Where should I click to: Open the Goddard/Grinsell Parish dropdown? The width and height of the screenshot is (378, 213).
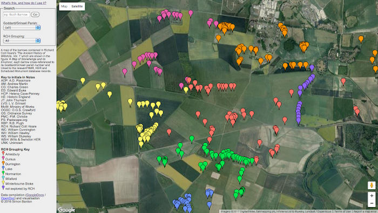tap(22, 28)
